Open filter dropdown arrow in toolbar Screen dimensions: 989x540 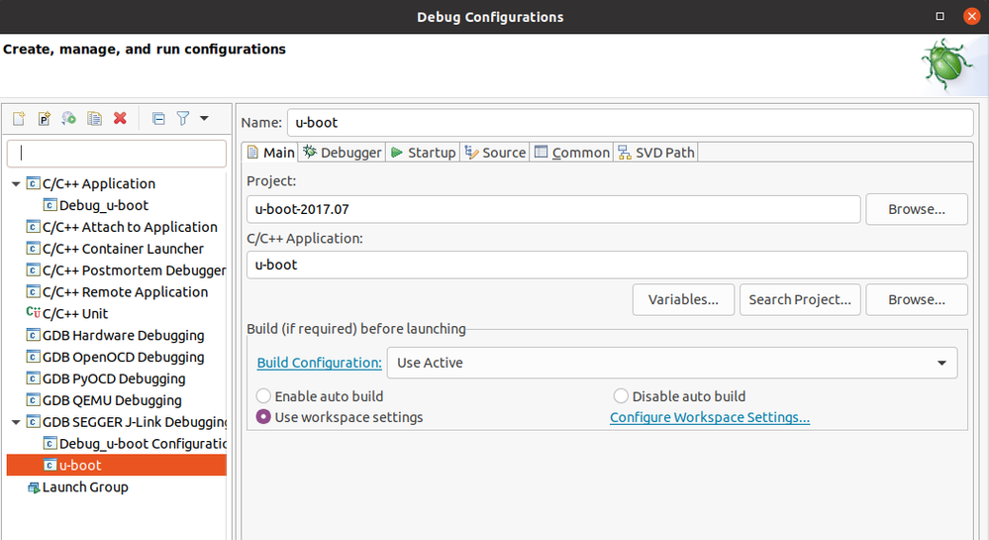204,118
